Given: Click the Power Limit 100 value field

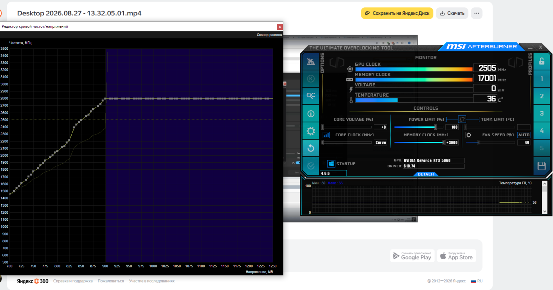Looking at the screenshot, I should coord(452,127).
